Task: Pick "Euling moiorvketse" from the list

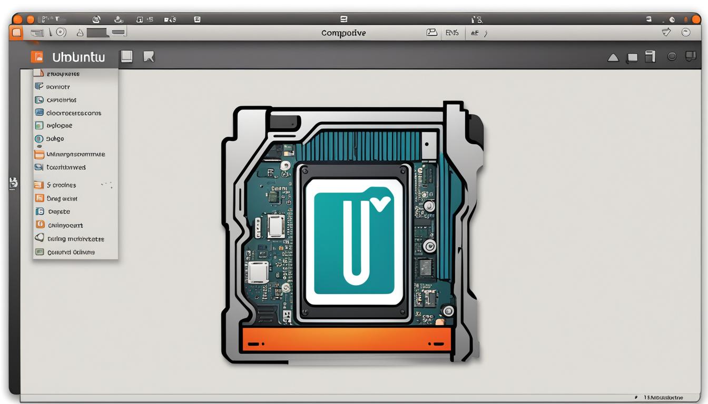Action: coord(75,238)
